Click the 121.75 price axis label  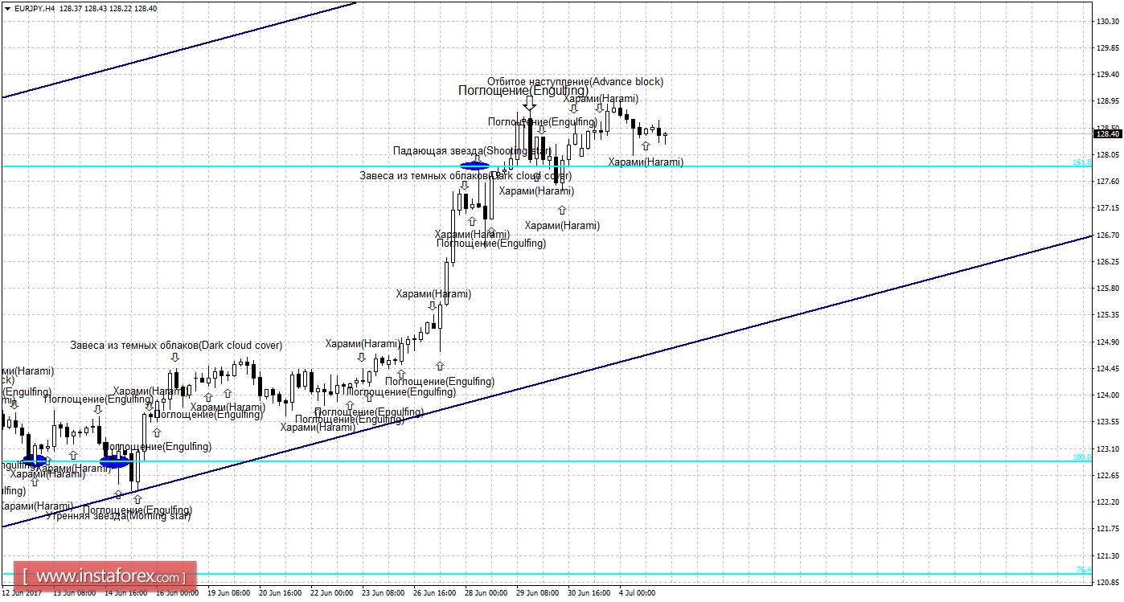[1108, 529]
